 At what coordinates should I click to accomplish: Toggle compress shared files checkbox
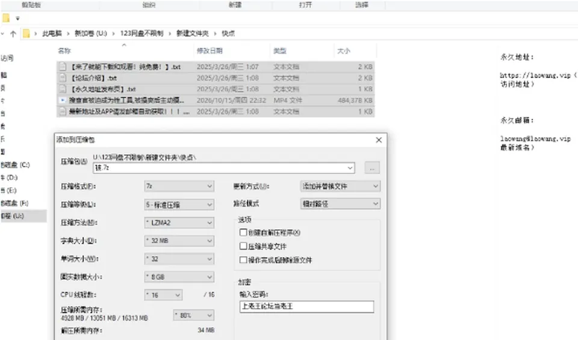coord(243,246)
